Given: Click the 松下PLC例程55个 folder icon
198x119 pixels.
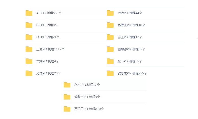Looking at the screenshot, I should click(x=110, y=61).
